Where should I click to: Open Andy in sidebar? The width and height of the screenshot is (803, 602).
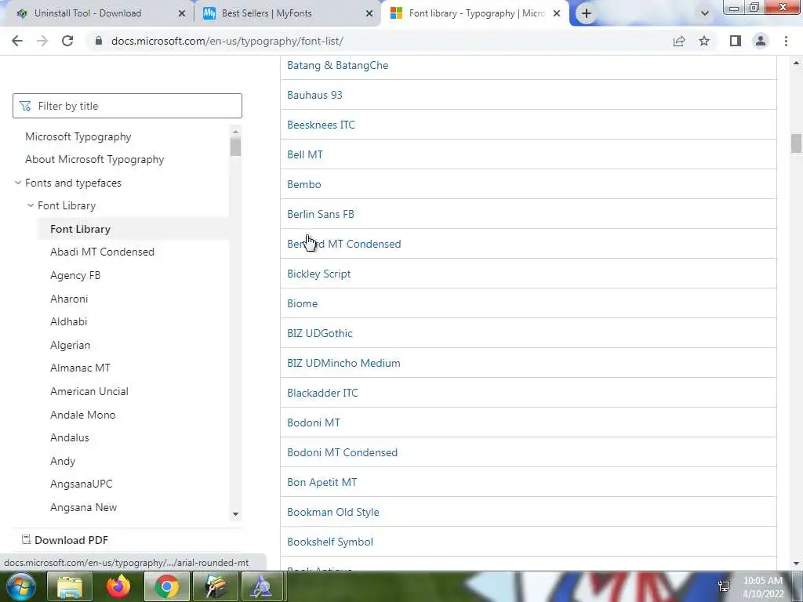click(x=63, y=461)
